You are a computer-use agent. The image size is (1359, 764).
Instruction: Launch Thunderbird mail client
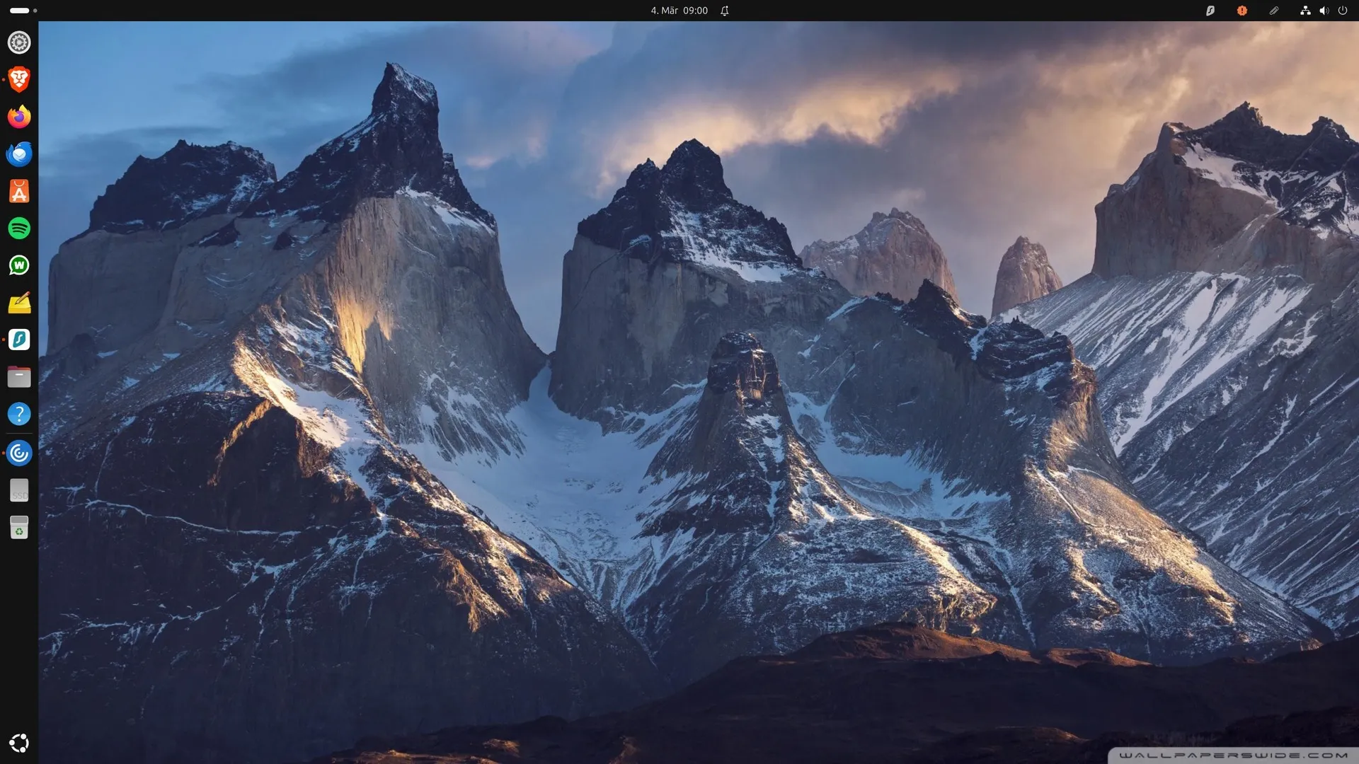pyautogui.click(x=19, y=154)
